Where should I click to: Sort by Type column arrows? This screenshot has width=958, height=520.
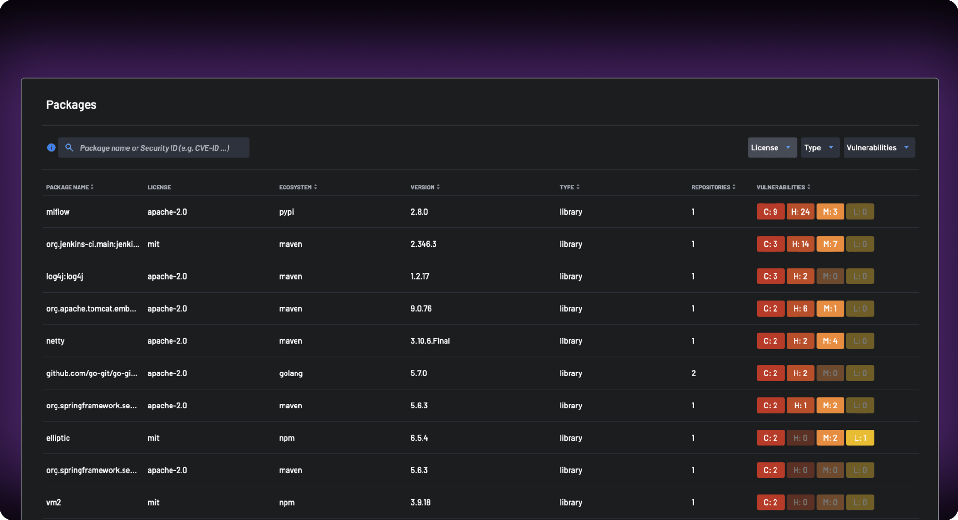578,187
